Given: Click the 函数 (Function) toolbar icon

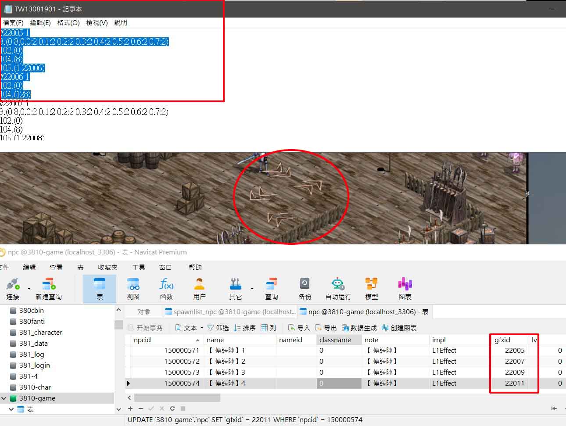Looking at the screenshot, I should [x=166, y=289].
